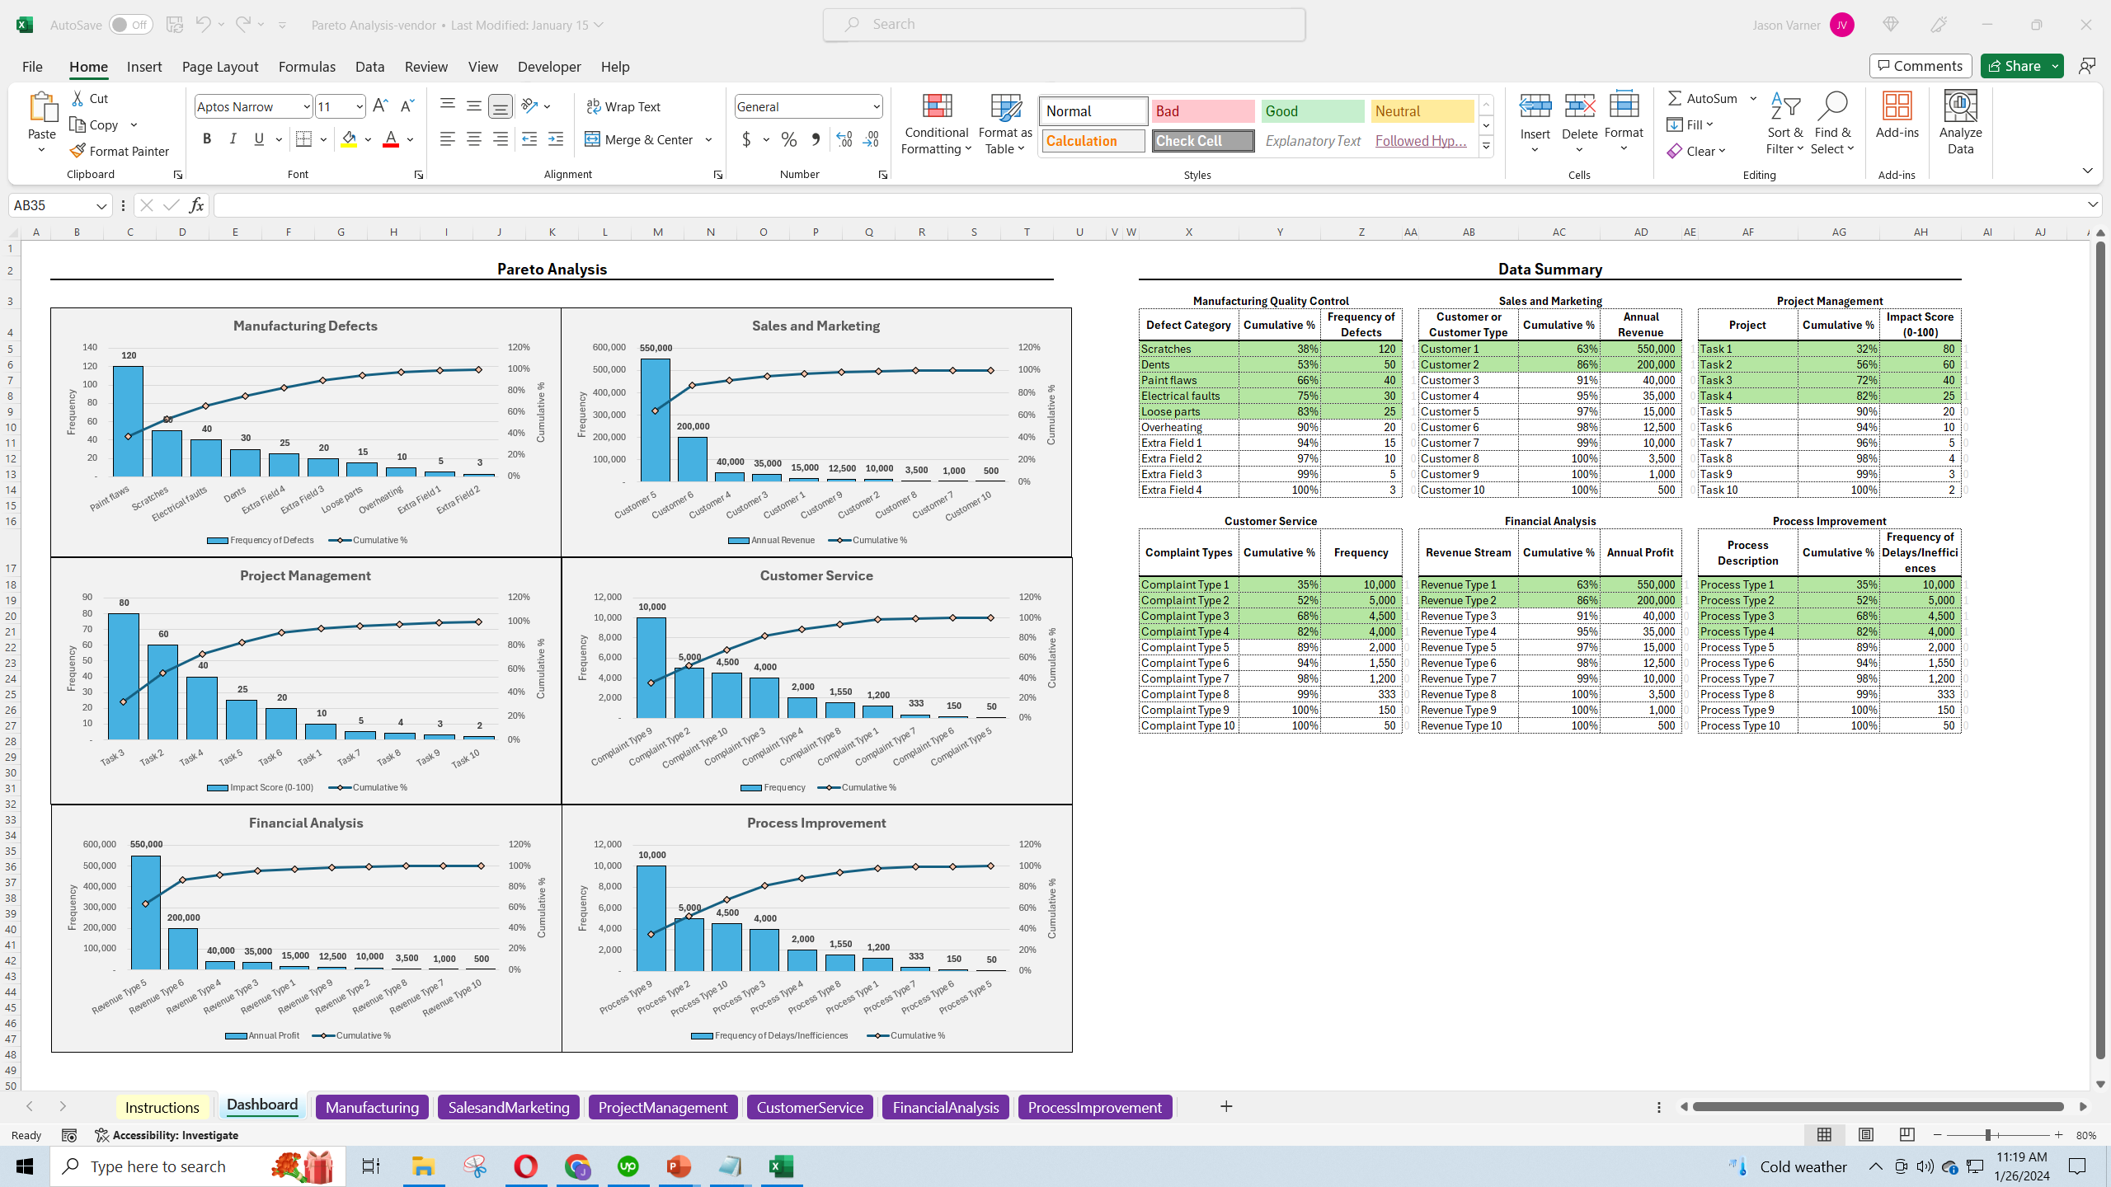Open the number format General dropdown
The width and height of the screenshot is (2111, 1187).
coord(876,106)
